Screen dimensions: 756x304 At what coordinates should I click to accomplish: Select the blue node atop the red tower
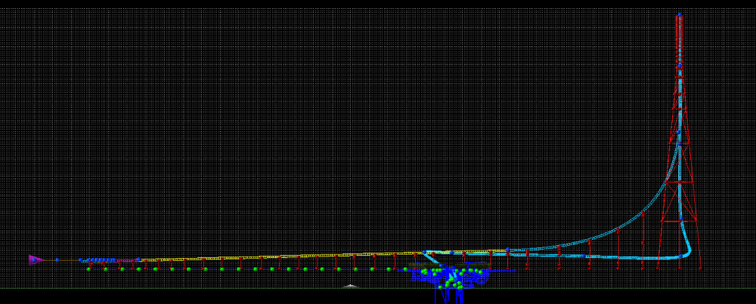pyautogui.click(x=680, y=15)
